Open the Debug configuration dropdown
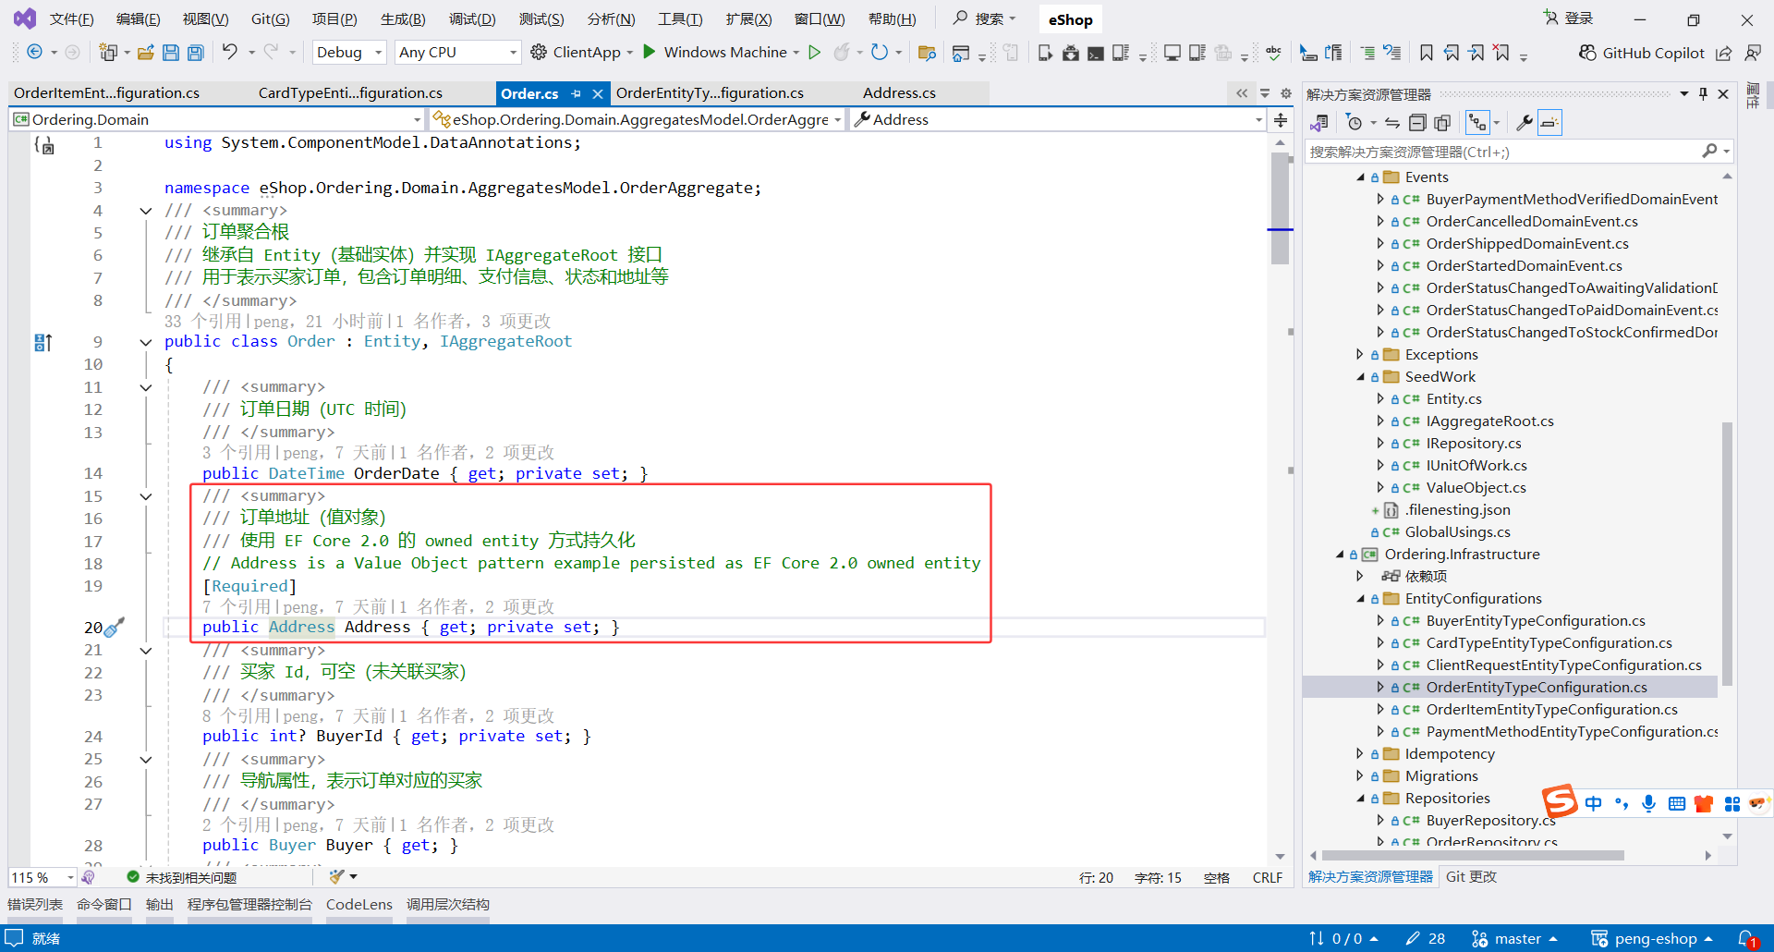This screenshot has height=952, width=1774. click(349, 53)
